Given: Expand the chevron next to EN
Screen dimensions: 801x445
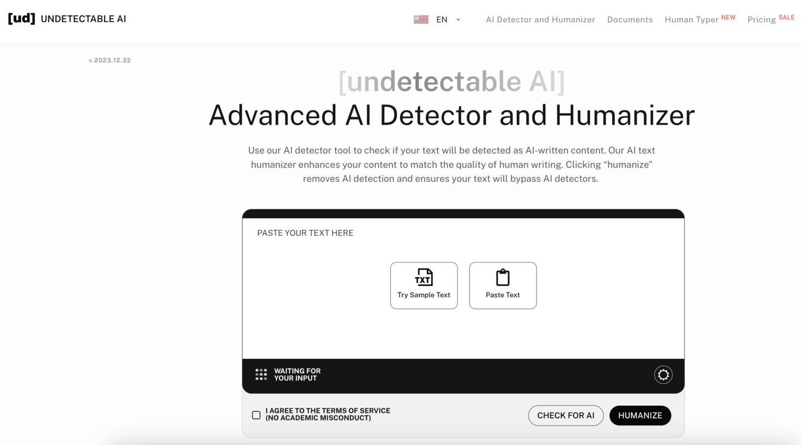Looking at the screenshot, I should pos(457,19).
